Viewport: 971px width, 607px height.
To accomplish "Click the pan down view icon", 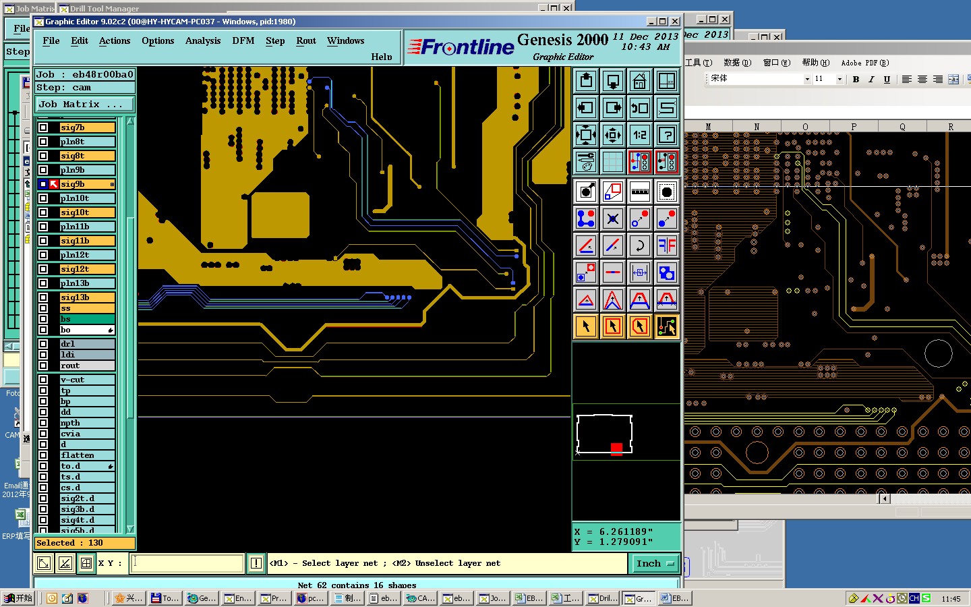I will (613, 81).
